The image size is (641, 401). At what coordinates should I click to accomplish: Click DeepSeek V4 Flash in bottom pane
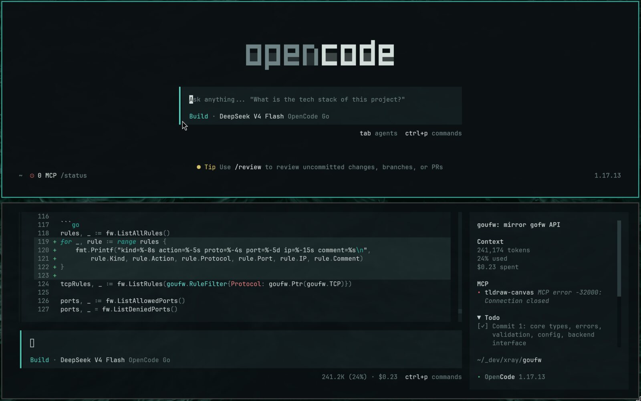(x=93, y=360)
